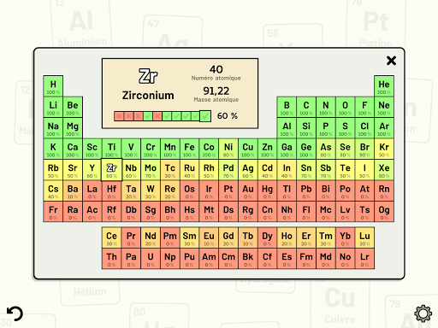Select the Francium (Fr) cell
This screenshot has height=328, width=438.
click(x=53, y=212)
